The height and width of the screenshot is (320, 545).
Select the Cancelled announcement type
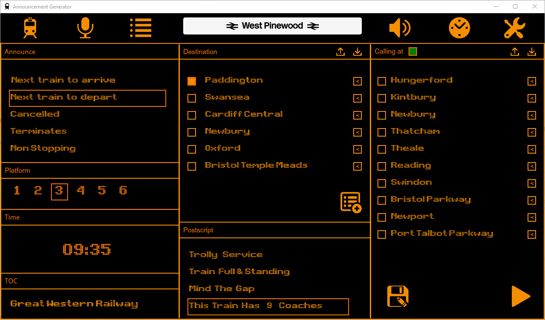tap(35, 114)
